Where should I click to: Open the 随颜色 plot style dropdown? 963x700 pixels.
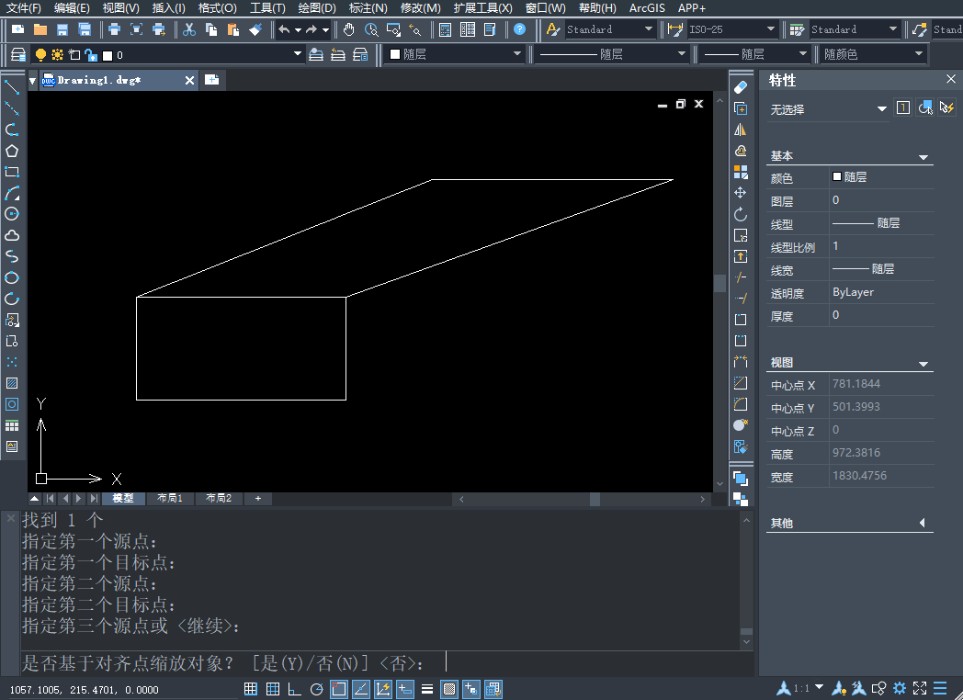point(919,54)
